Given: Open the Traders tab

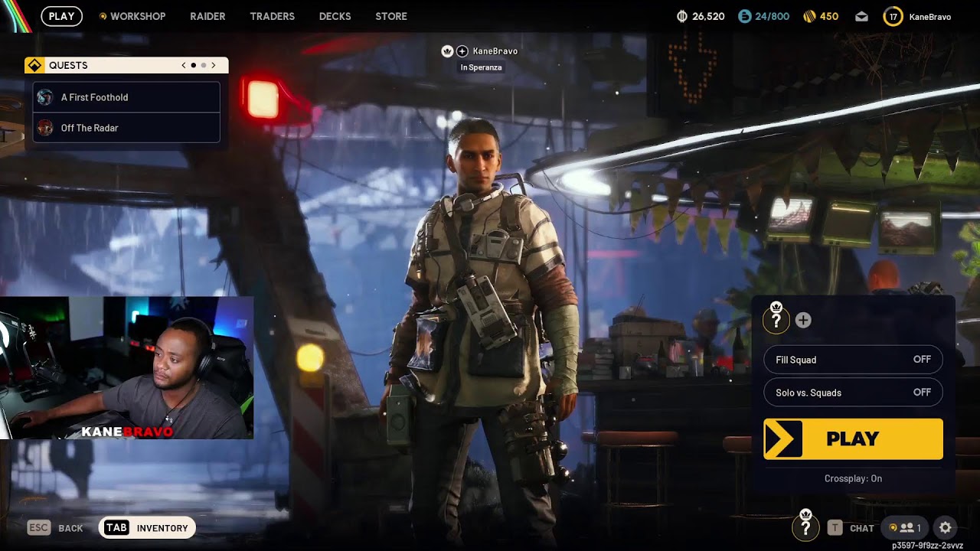Looking at the screenshot, I should [x=272, y=16].
